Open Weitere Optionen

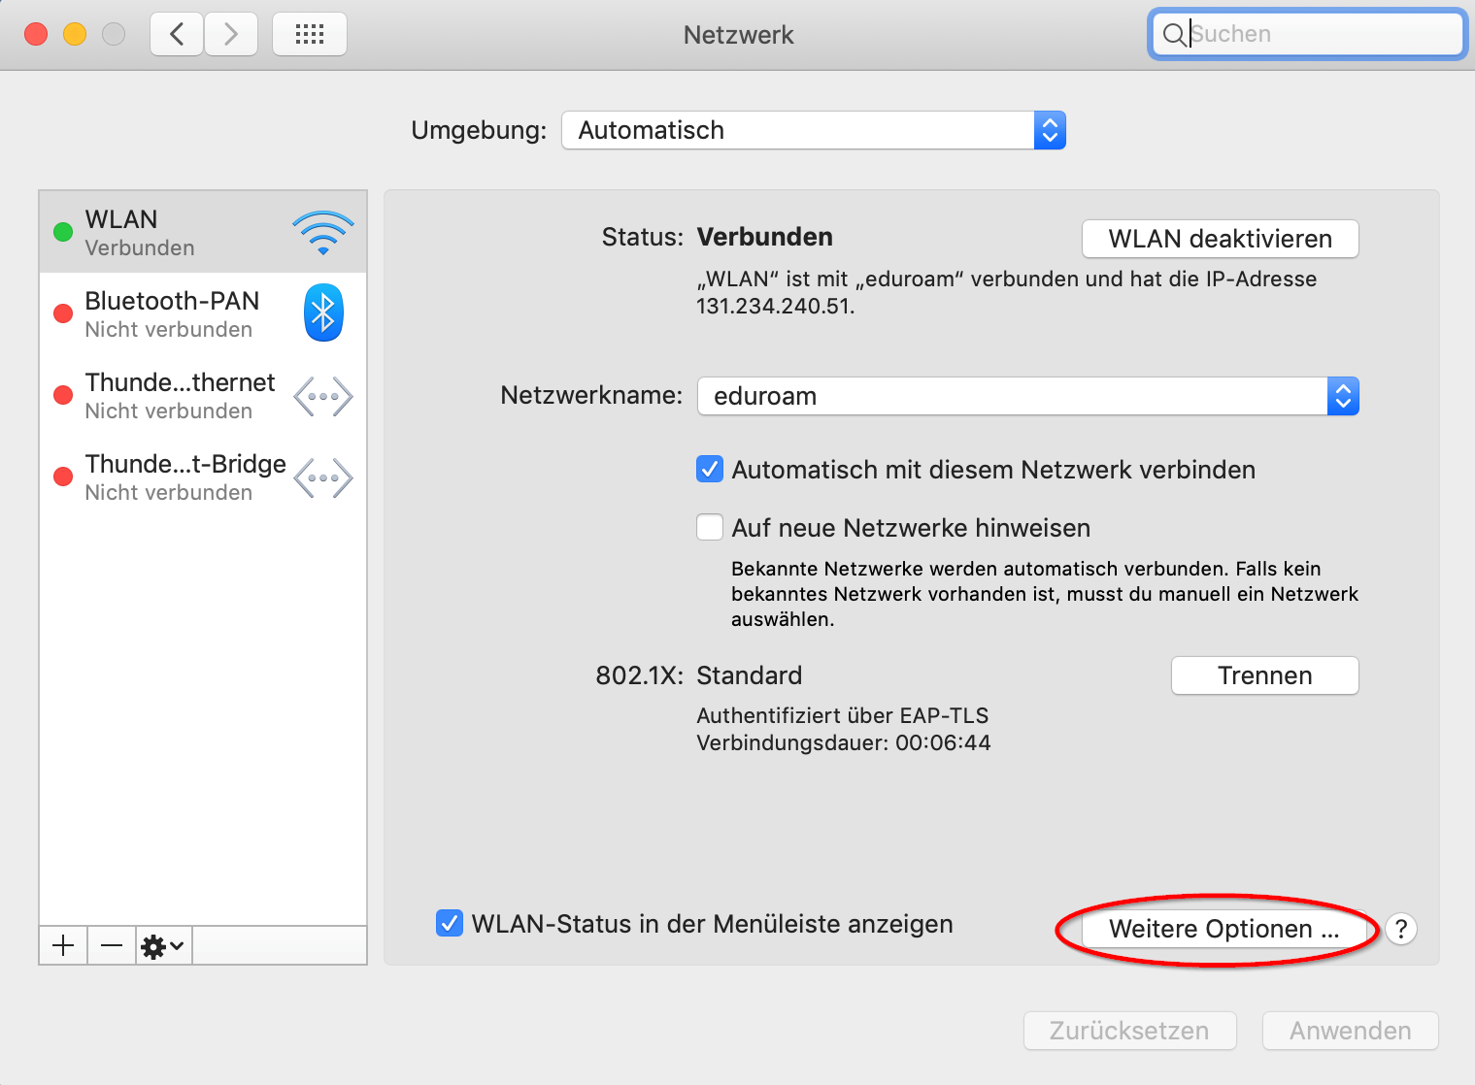tap(1224, 929)
